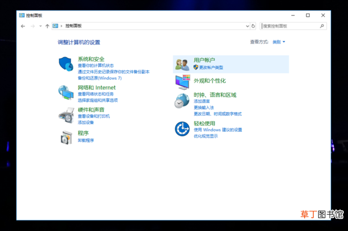Expand the address bar history dropdown
Screen dimensions: 348x231
[247, 26]
